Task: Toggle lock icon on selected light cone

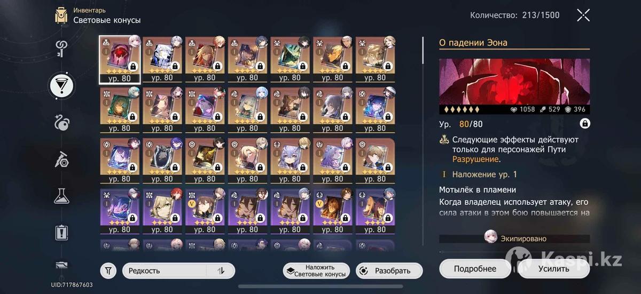Action: pos(585,124)
